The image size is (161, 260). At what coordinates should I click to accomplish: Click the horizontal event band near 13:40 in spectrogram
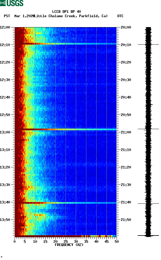click(x=66, y=203)
